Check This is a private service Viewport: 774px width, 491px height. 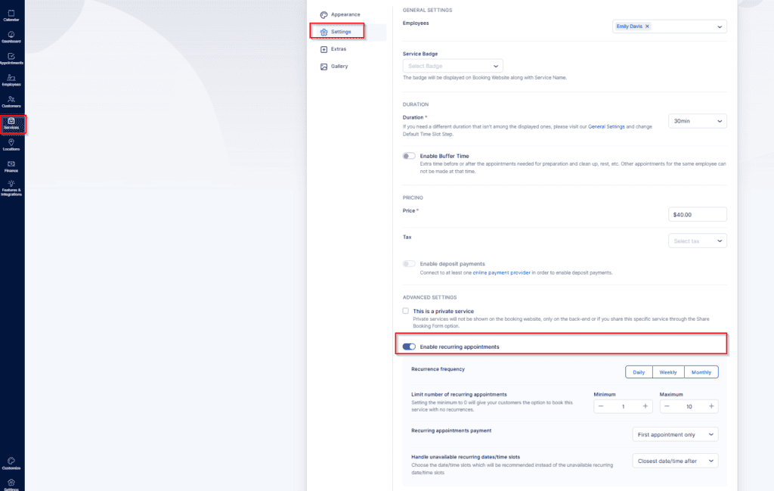click(405, 311)
